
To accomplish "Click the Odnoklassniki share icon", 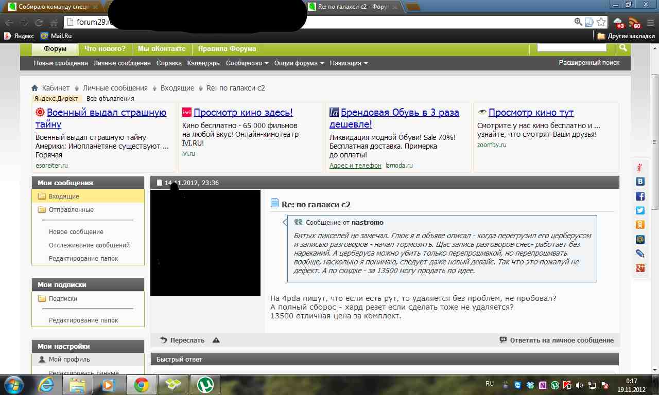I will point(640,224).
